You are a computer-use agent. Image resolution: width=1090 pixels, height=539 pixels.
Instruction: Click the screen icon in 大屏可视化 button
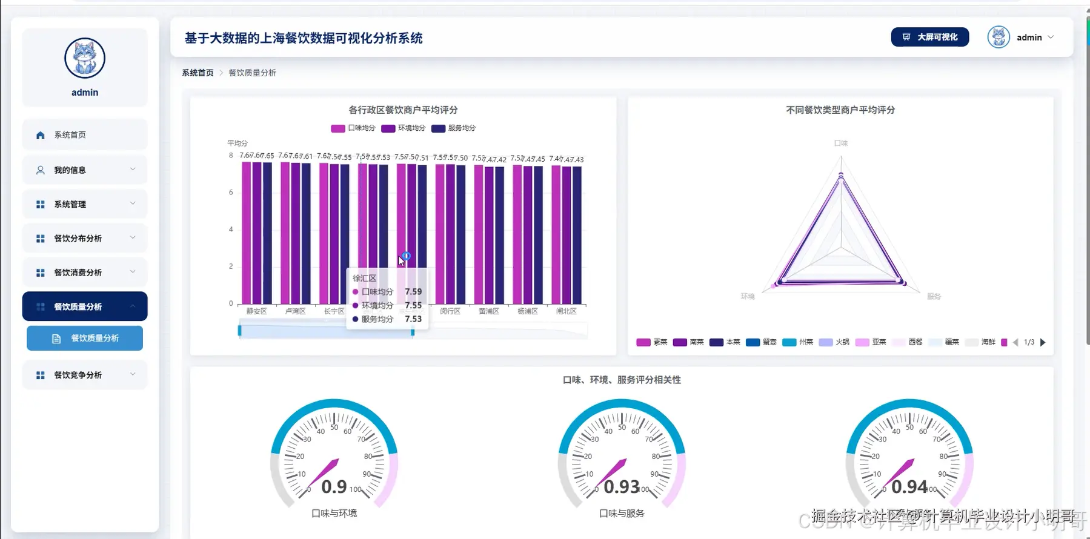906,37
